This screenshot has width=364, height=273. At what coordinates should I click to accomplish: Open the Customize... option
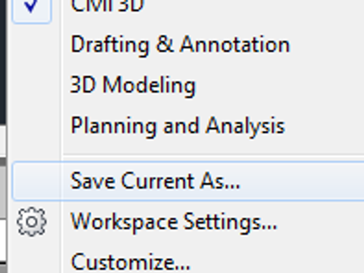pyautogui.click(x=130, y=261)
